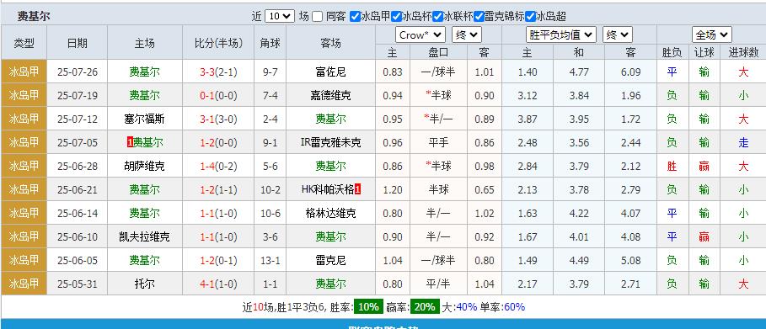Click the 赢 handicap result in 凯夫拉维克 row

[x=704, y=236]
